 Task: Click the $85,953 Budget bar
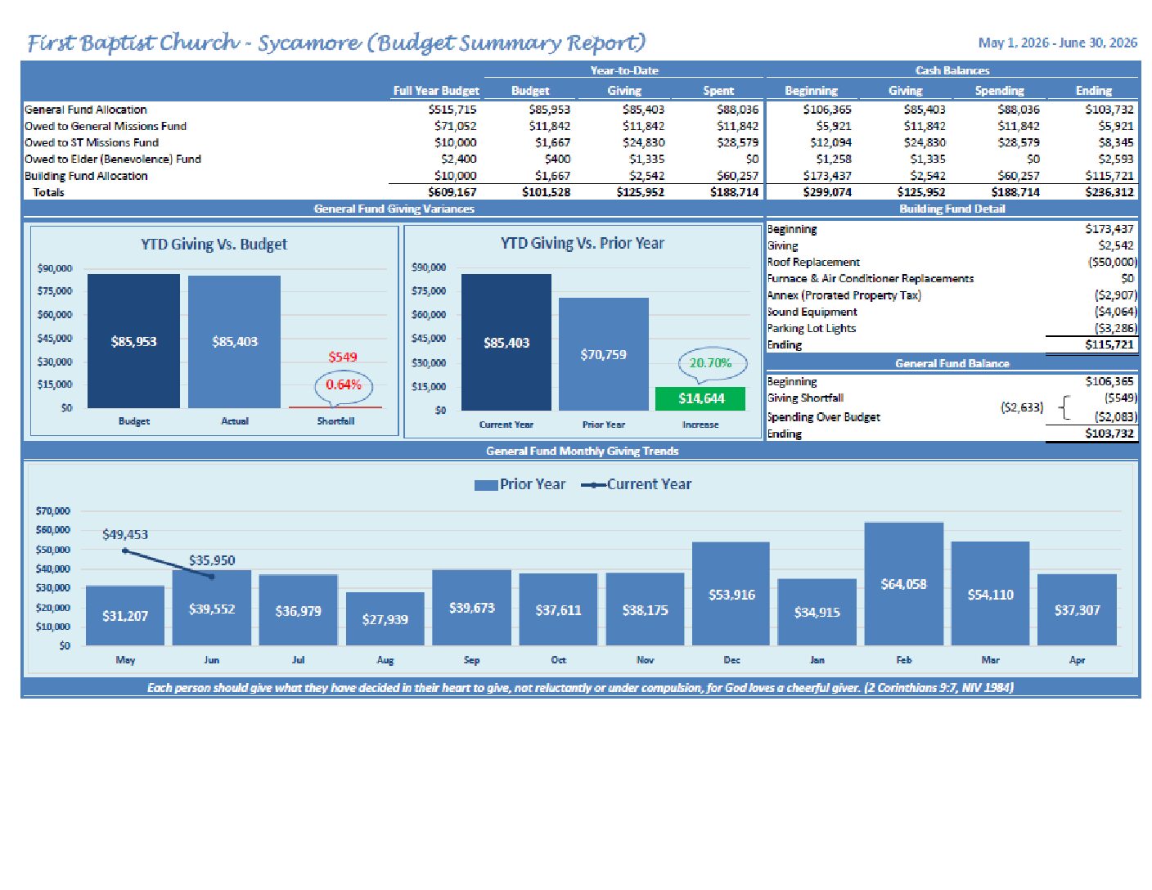click(133, 341)
